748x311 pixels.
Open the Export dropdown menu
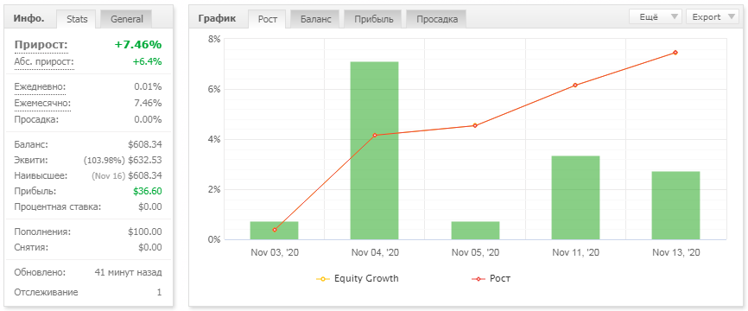712,16
